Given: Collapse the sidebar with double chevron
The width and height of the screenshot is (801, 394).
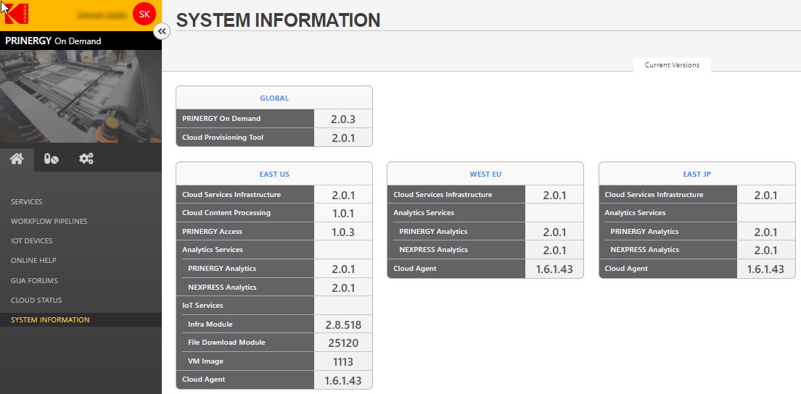Looking at the screenshot, I should 162,32.
